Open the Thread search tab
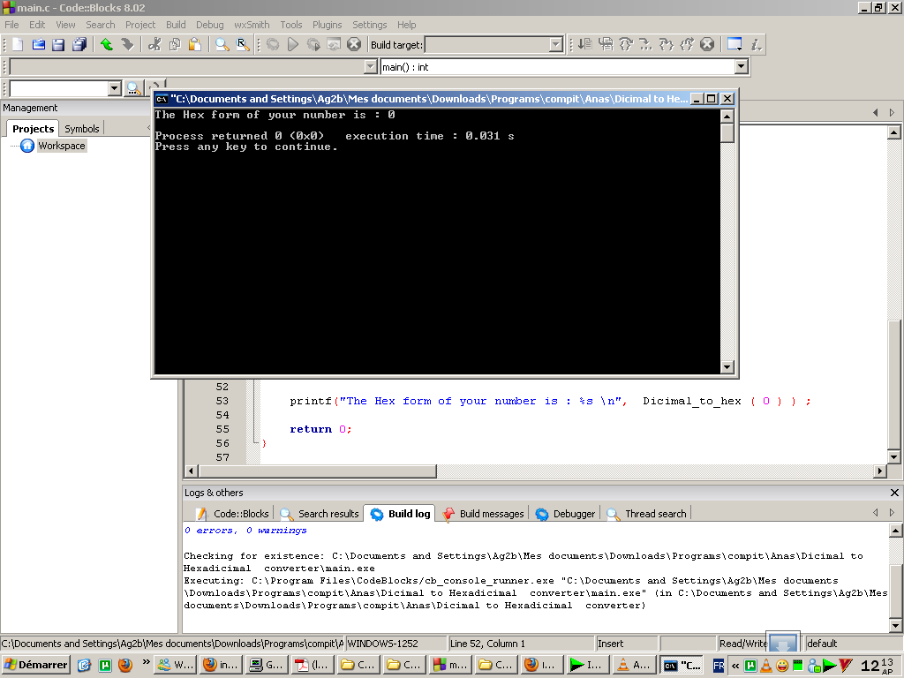 (x=647, y=514)
